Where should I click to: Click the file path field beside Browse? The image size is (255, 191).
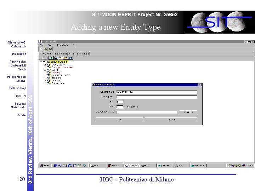click(147, 112)
